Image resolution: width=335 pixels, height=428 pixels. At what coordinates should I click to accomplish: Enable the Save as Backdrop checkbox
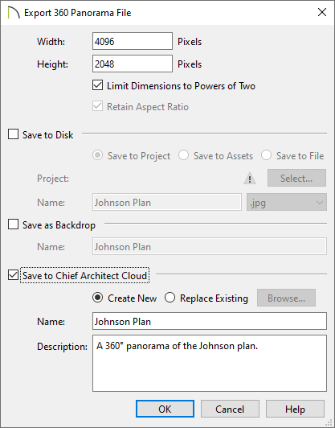click(13, 224)
